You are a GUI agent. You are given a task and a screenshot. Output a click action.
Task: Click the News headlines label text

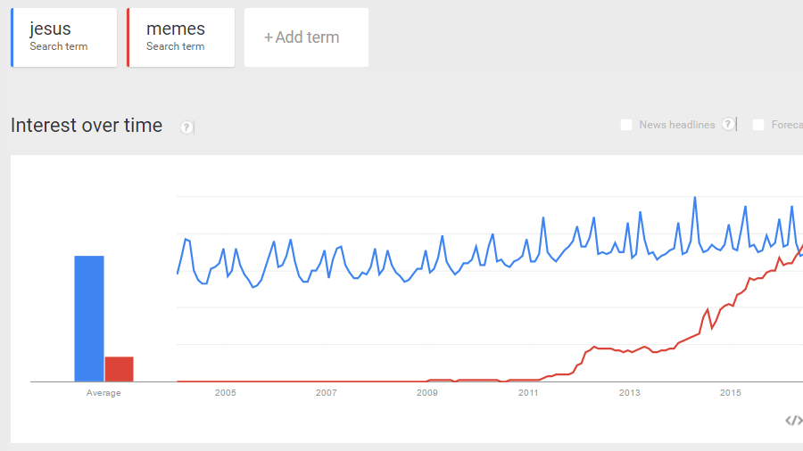coord(677,125)
